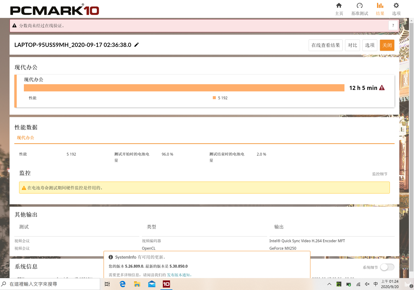The height and width of the screenshot is (290, 414).
Task: Open the release notes (发布版本通知) link
Action: 178,275
